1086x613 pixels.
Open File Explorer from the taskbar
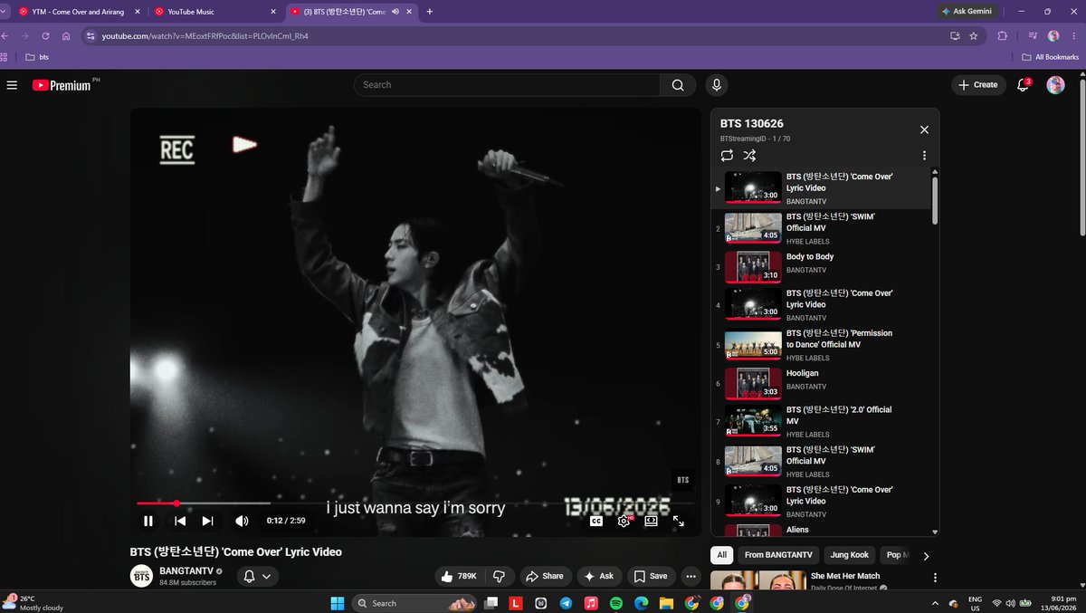pos(666,603)
